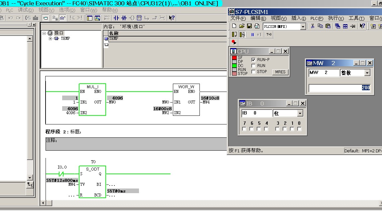Select the TEMP row in interface table
The height and width of the screenshot is (223, 382).
click(165, 39)
